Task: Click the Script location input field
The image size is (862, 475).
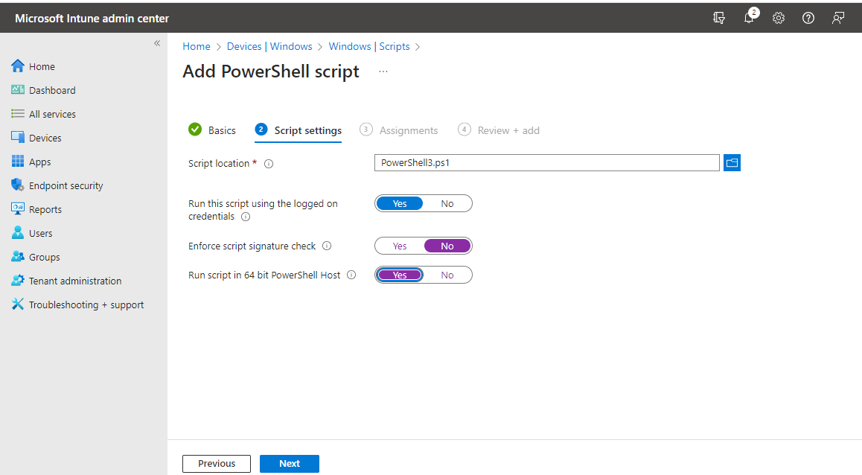Action: pyautogui.click(x=546, y=163)
